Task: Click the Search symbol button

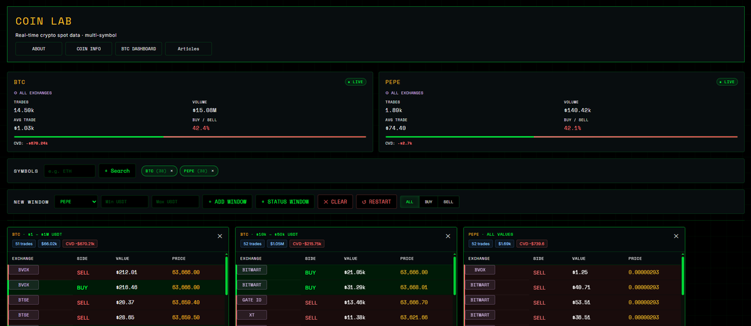Action: click(x=117, y=171)
